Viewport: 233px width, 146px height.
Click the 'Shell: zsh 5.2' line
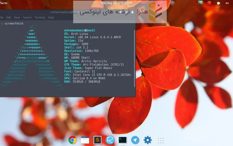tap(76, 47)
